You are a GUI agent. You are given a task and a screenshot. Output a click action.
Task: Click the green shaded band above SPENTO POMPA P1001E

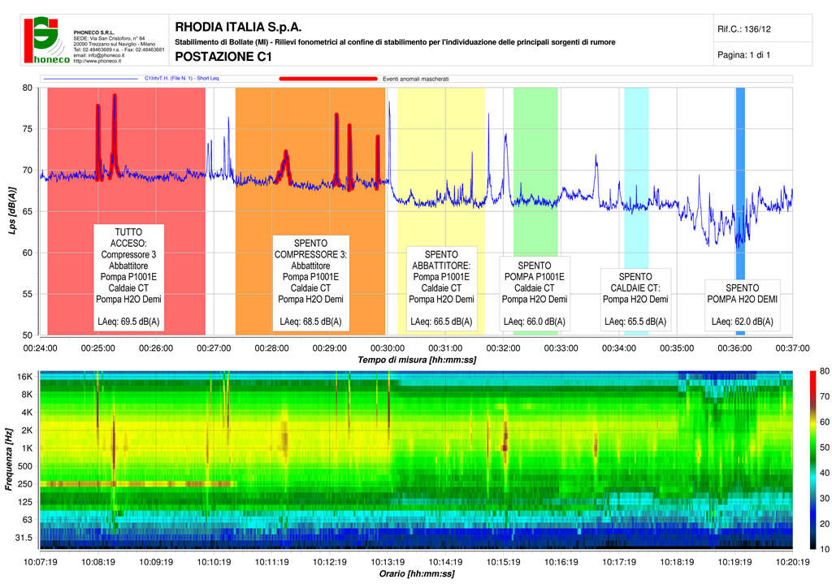535,172
